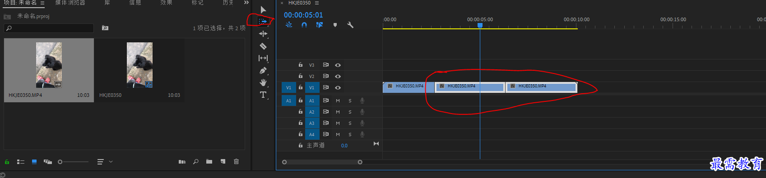766x178 pixels.
Task: Switch project panel to List view
Action: tap(21, 161)
